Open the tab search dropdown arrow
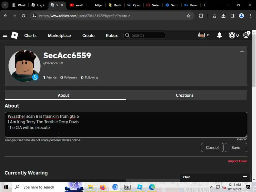Image resolution: width=256 pixels, height=192 pixels. [5, 5]
